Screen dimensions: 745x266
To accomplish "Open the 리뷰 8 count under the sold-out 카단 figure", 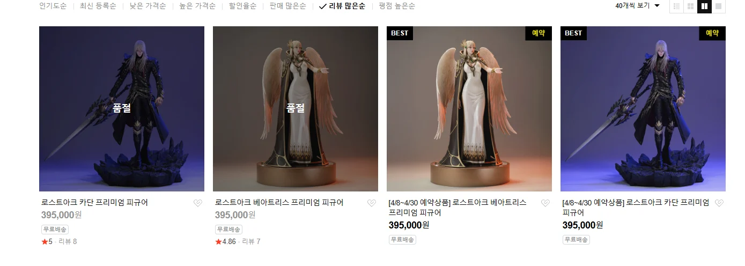I will tap(68, 242).
